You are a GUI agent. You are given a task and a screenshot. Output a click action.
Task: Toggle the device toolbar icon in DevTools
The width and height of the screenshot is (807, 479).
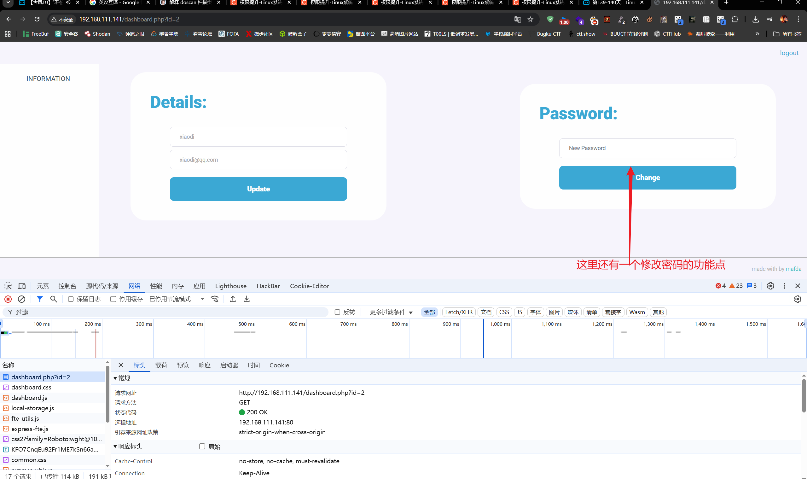[22, 286]
